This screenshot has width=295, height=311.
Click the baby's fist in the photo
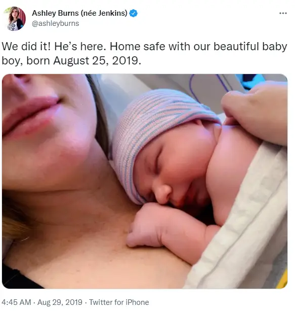(144, 226)
